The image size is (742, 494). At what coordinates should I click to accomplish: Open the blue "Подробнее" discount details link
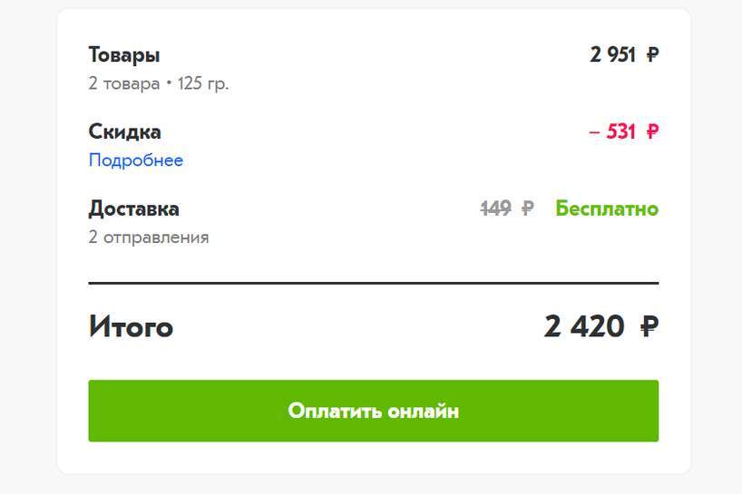pyautogui.click(x=135, y=160)
